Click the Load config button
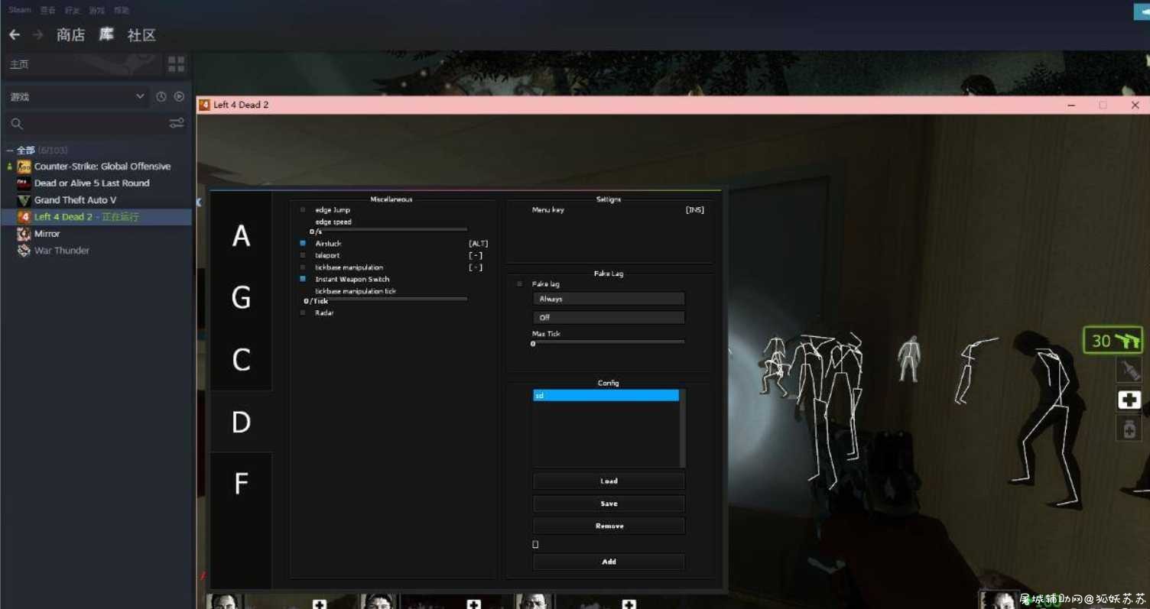Image resolution: width=1150 pixels, height=609 pixels. 609,481
